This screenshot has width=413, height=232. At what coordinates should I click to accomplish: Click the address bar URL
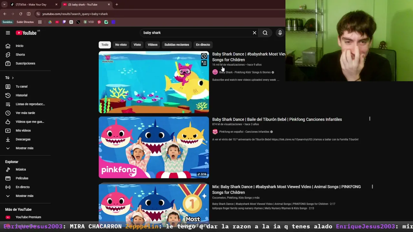75,14
